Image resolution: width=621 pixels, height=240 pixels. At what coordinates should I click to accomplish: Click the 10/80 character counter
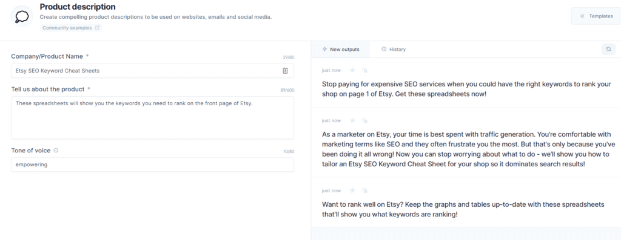pyautogui.click(x=288, y=152)
